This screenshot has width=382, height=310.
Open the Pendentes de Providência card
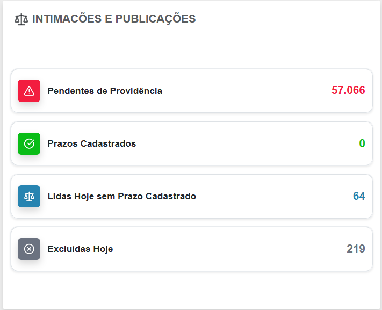pyautogui.click(x=192, y=91)
